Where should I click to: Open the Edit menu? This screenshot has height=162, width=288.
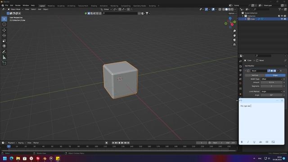click(x=12, y=5)
